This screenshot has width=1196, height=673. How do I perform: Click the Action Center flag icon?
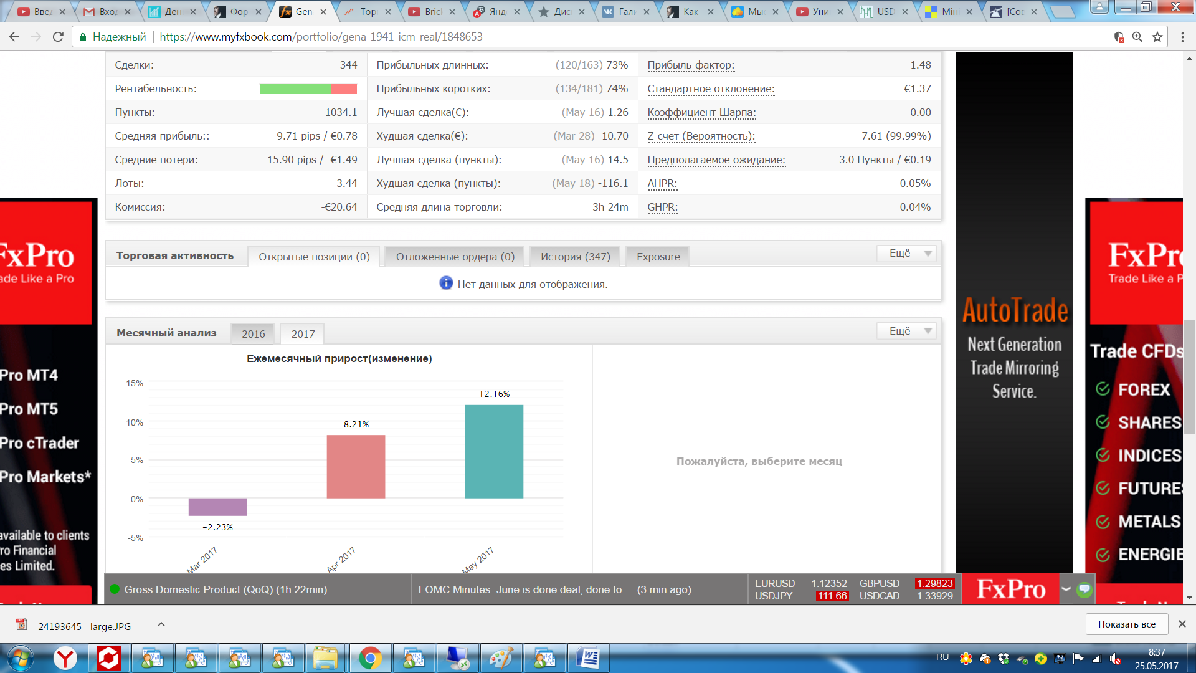click(1078, 659)
